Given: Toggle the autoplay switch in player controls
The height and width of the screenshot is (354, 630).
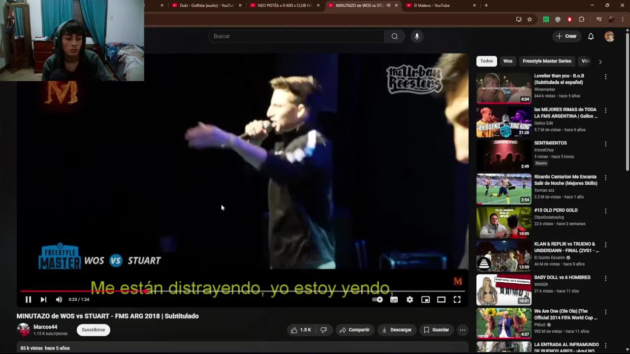Looking at the screenshot, I should pyautogui.click(x=378, y=299).
